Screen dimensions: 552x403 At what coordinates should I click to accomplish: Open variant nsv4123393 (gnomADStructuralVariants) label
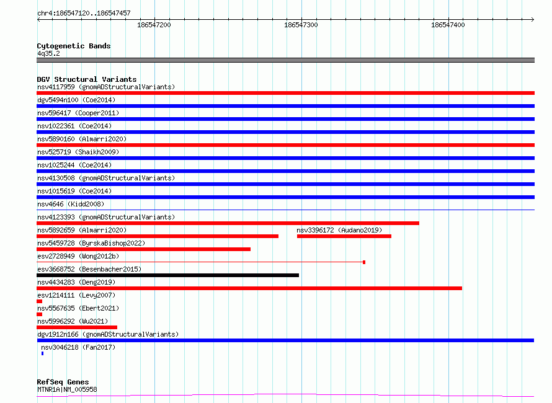tap(106, 217)
